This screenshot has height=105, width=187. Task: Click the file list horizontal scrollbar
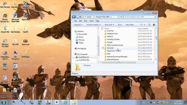[x=119, y=62]
